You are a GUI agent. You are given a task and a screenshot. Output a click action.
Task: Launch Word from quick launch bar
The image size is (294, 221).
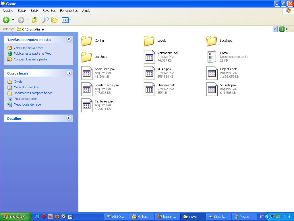coord(70,217)
